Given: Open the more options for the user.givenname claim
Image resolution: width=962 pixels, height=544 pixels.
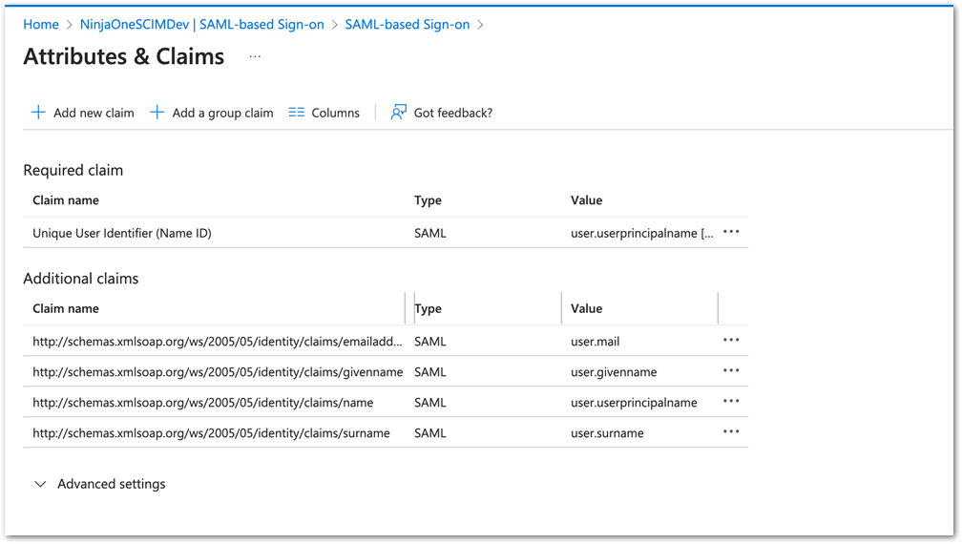Looking at the screenshot, I should point(731,370).
